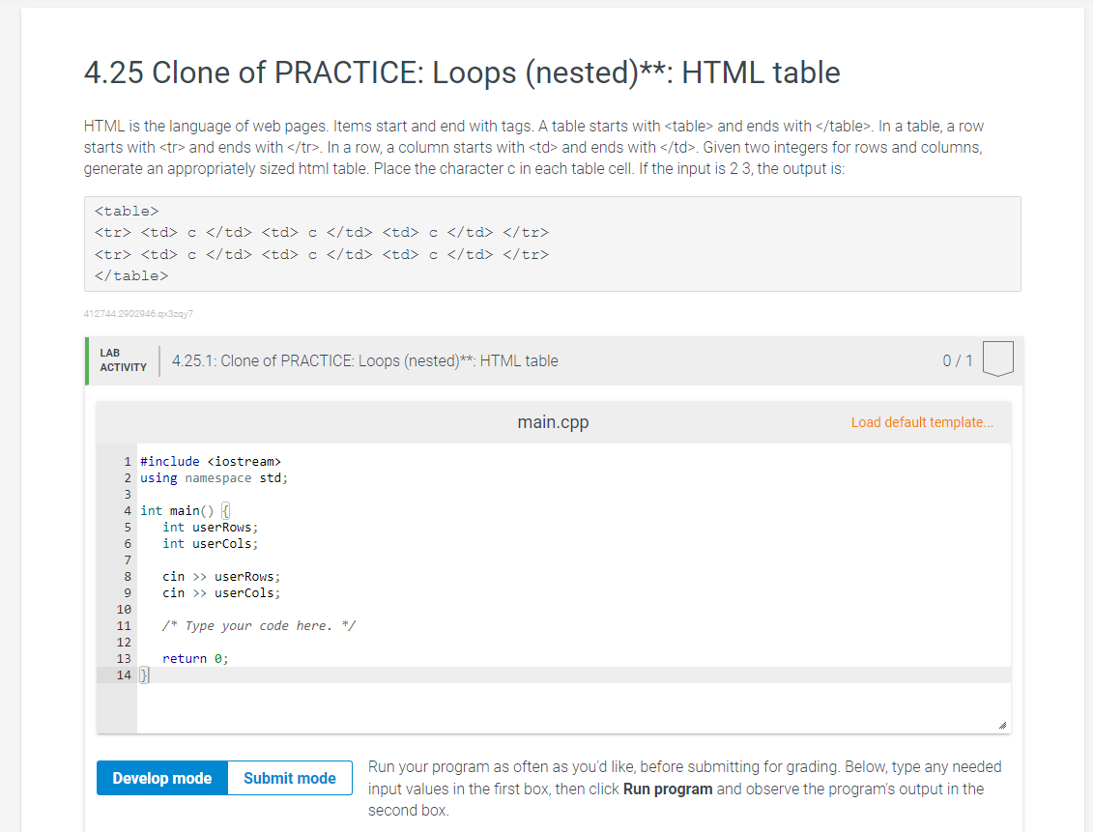Click the main.cpp file title

pyautogui.click(x=553, y=422)
